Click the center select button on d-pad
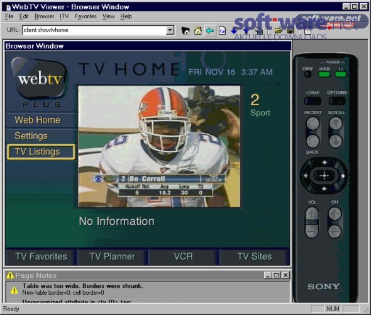 pyautogui.click(x=324, y=176)
